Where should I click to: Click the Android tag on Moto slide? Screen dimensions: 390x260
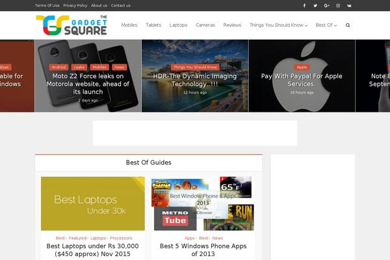58,67
